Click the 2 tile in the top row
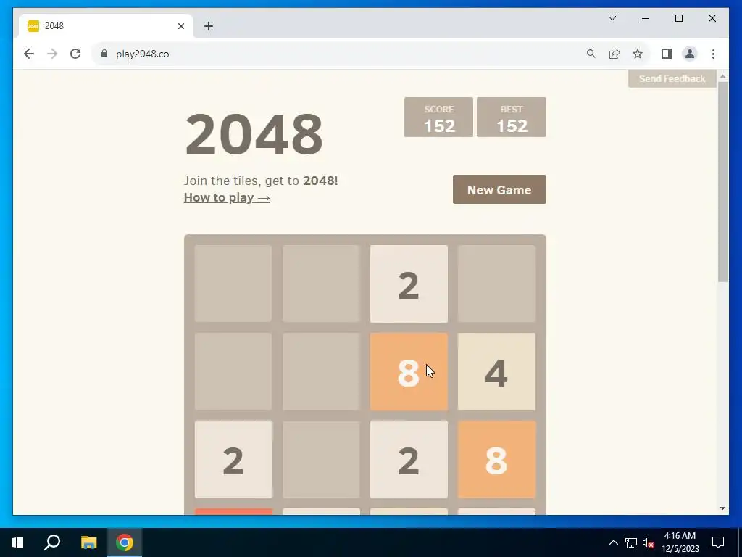Image resolution: width=742 pixels, height=557 pixels. [409, 284]
